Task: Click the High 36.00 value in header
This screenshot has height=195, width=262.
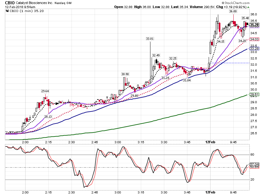Action: click(142, 7)
